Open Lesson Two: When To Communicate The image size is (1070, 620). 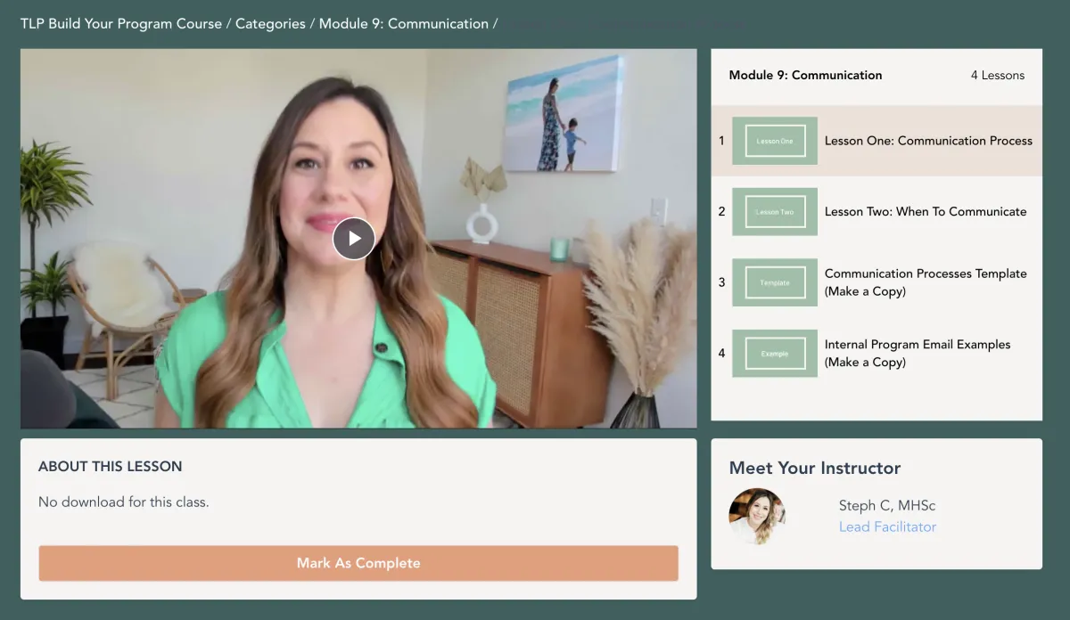[926, 211]
